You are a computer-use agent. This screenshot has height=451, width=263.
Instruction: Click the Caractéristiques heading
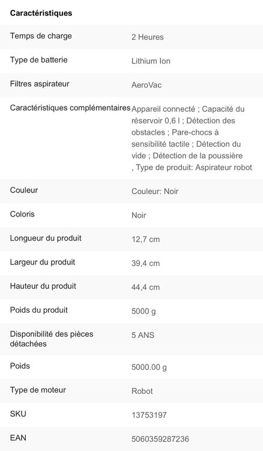(41, 13)
